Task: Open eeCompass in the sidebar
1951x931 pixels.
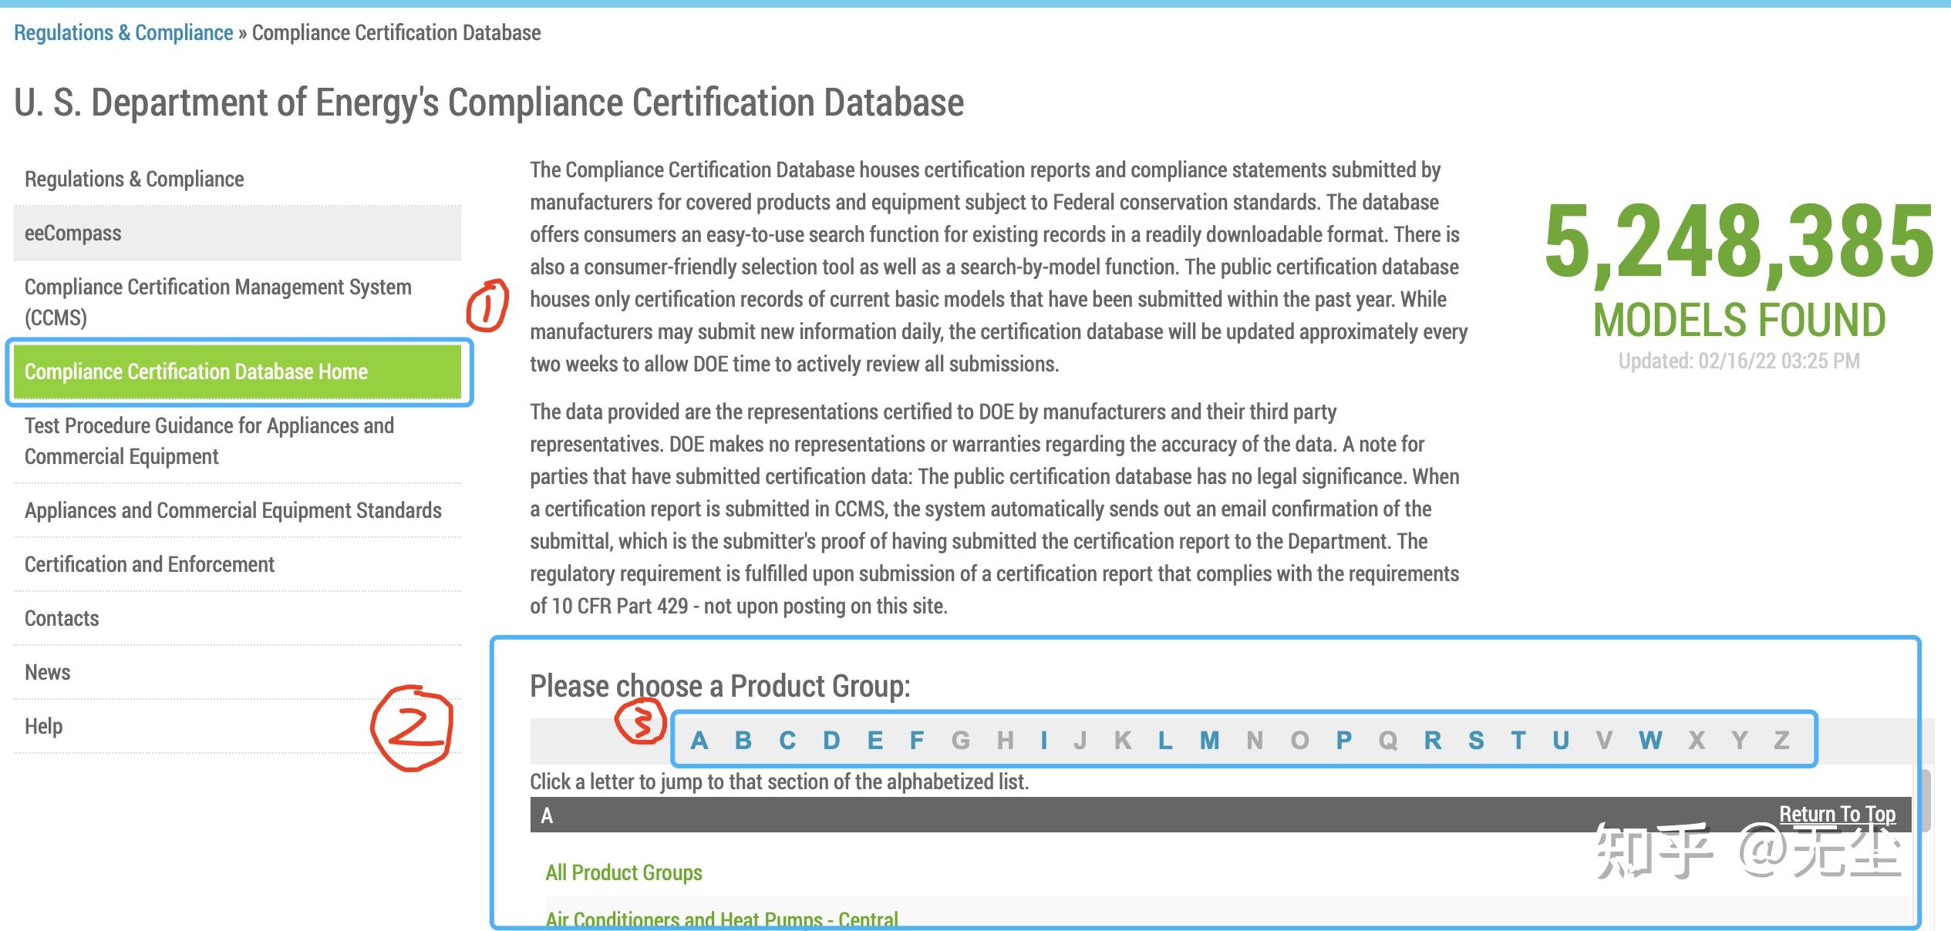Action: pos(72,233)
